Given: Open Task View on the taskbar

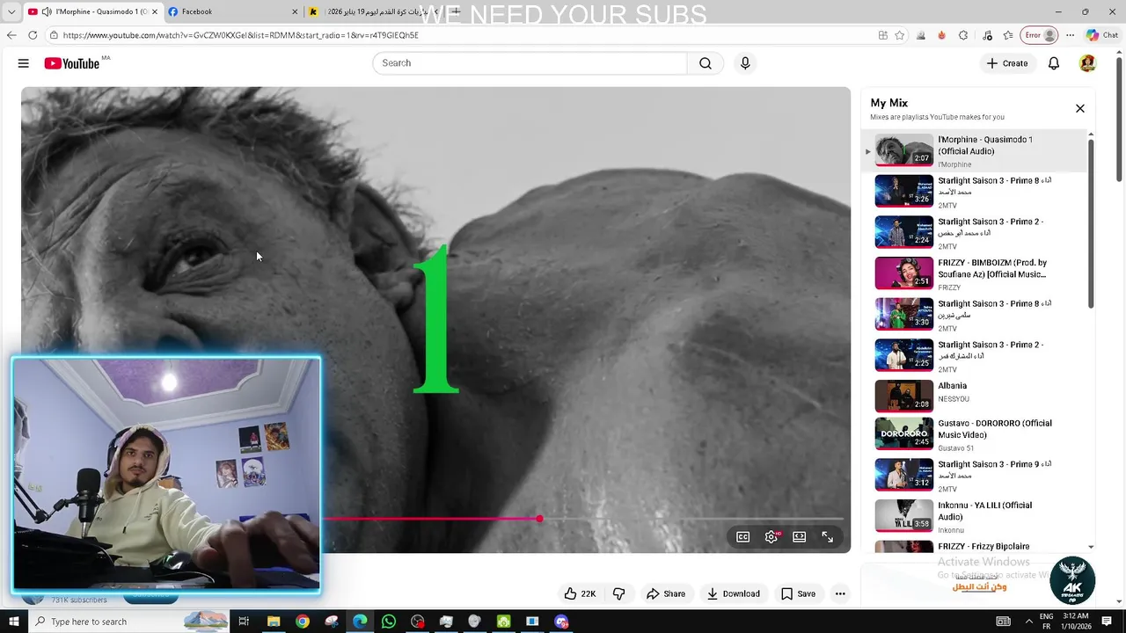Looking at the screenshot, I should click(x=244, y=622).
